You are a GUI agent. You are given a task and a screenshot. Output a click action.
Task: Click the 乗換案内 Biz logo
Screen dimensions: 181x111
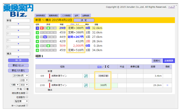tap(18, 11)
